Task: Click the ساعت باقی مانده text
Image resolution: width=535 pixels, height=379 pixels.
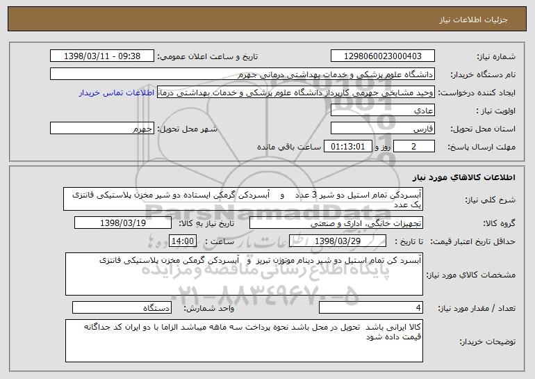Action: [289, 147]
